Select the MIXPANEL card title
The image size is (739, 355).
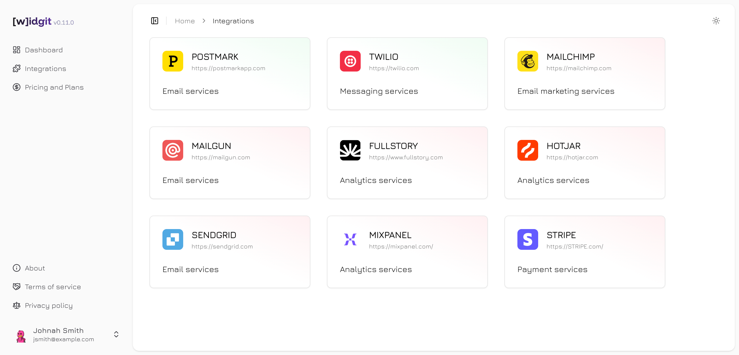(x=390, y=235)
